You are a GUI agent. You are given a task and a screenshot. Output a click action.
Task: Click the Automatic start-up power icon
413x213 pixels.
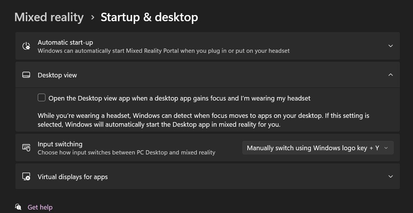[x=26, y=46]
